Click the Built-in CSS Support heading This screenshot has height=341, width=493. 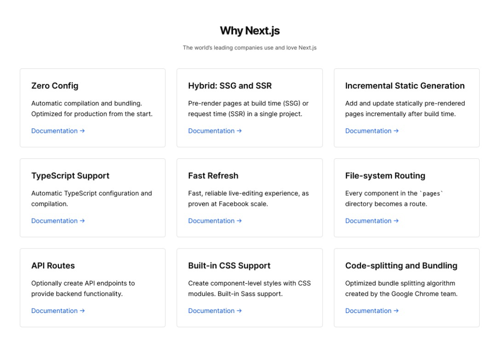tap(229, 266)
